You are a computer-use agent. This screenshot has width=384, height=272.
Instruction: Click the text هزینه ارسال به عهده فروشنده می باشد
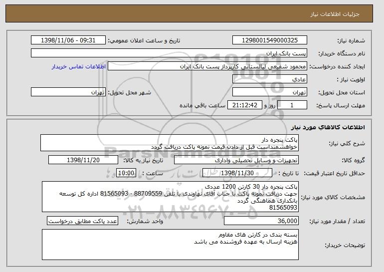[246, 242]
